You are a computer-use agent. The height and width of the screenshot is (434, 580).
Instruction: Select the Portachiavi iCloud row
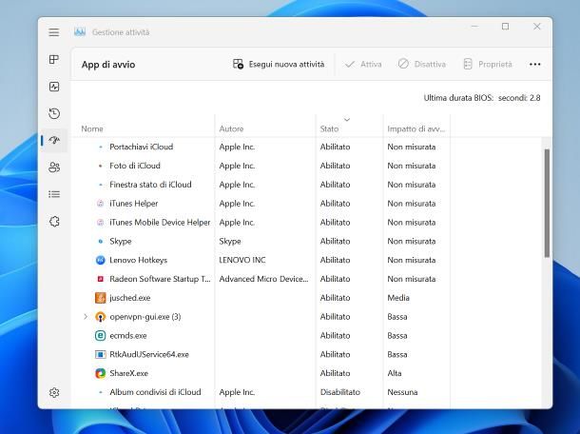(x=306, y=147)
